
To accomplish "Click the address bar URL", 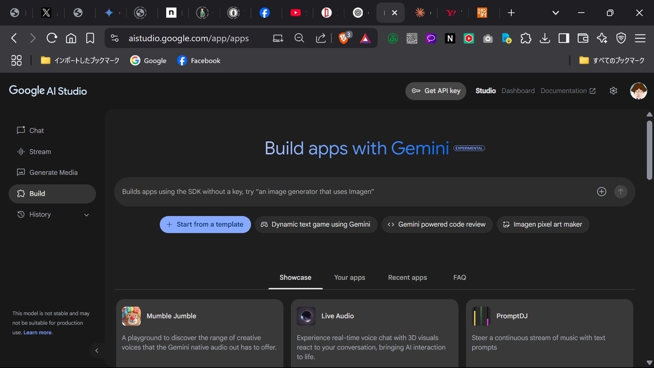I will click(x=189, y=38).
